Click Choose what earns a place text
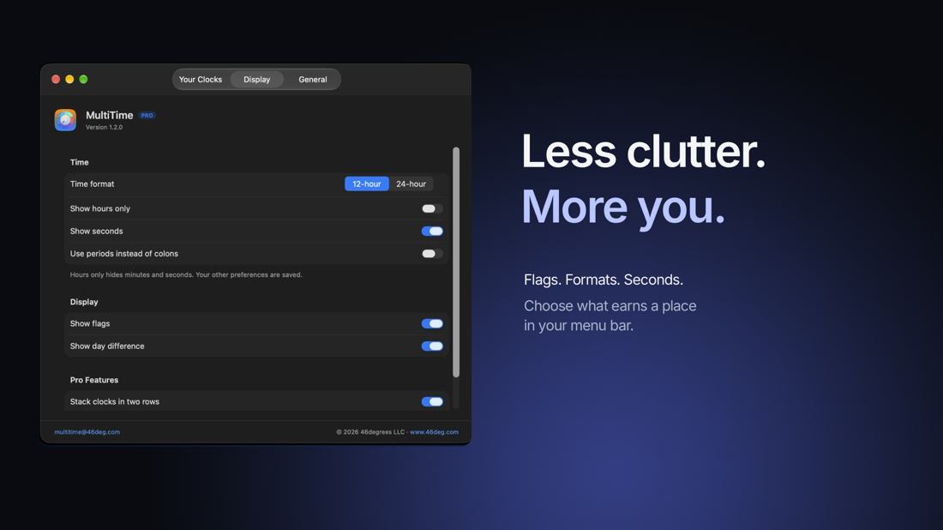 tap(610, 306)
